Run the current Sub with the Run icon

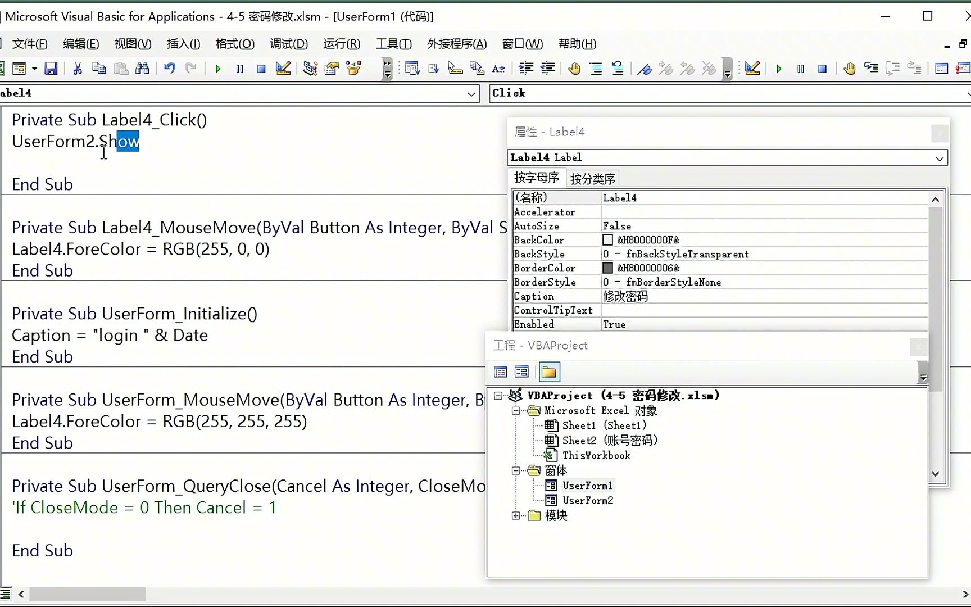pos(217,69)
